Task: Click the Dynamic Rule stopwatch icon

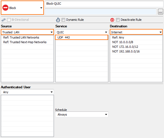Action: click(58, 20)
